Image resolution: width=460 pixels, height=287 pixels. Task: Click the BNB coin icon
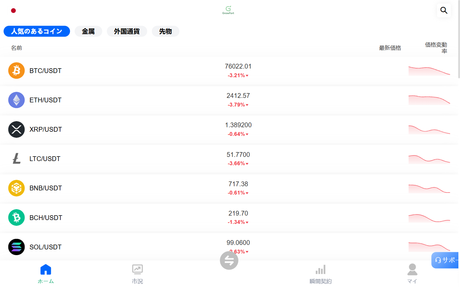(x=16, y=188)
